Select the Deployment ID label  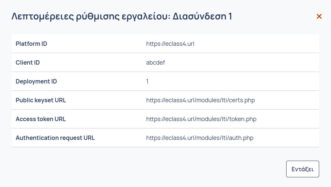(x=36, y=81)
